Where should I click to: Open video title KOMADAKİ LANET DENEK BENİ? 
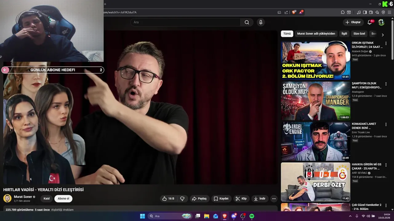(x=364, y=126)
